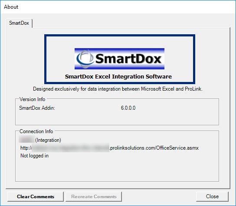Click the 'Version Info' group label
The width and height of the screenshot is (236, 206).
[33, 99]
